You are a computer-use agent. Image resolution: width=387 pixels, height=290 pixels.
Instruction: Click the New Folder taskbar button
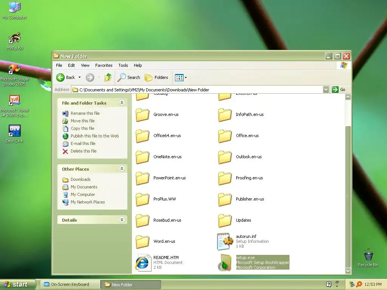click(130, 285)
